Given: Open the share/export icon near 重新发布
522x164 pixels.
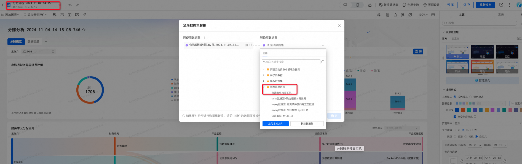Looking at the screenshot, I should coord(501,5).
